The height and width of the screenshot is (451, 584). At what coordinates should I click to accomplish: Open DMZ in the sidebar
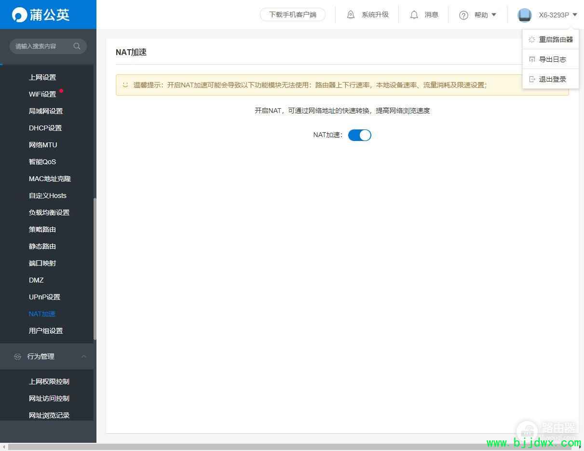tap(36, 280)
